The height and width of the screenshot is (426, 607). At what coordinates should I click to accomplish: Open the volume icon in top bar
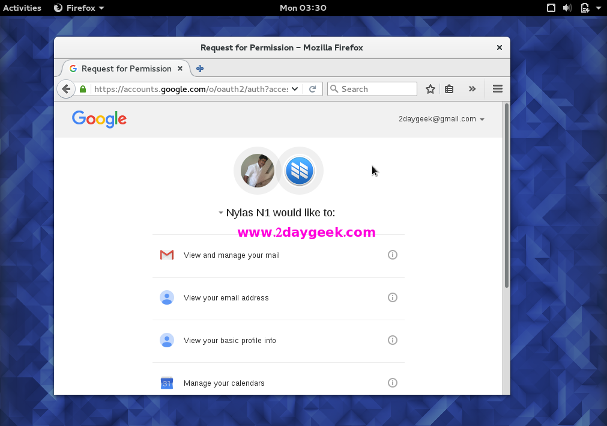coord(567,8)
